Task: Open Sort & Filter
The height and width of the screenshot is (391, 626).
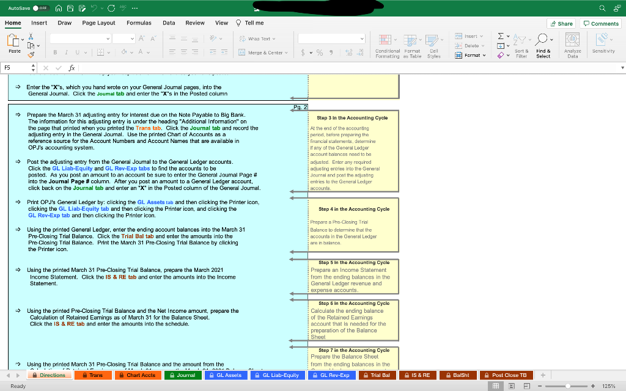Action: [x=521, y=46]
